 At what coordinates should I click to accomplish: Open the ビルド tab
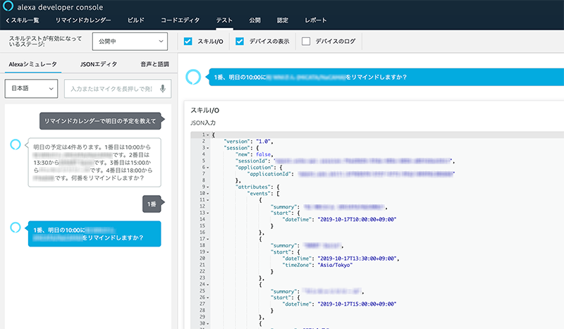(x=135, y=20)
